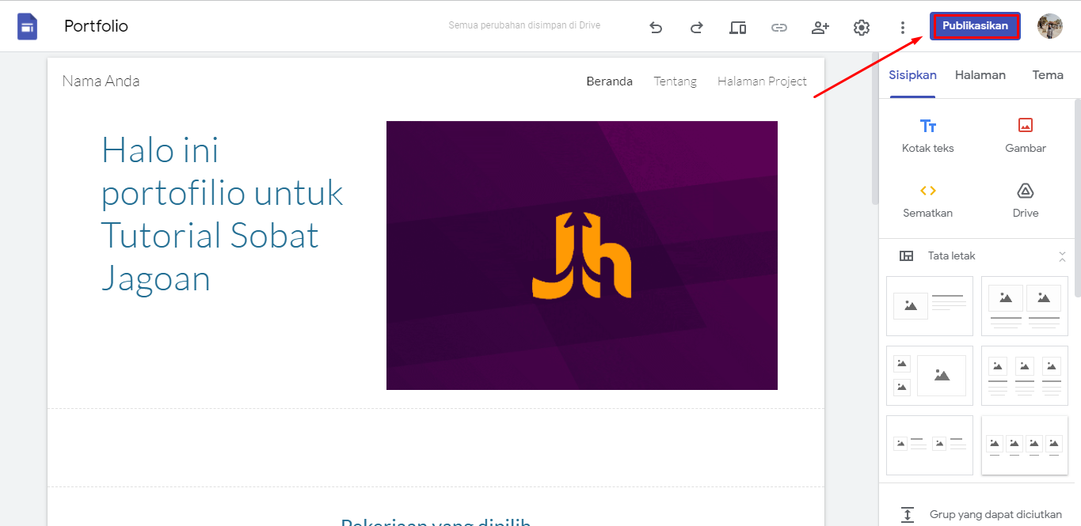The height and width of the screenshot is (526, 1081).
Task: Select the purple JH logo image
Action: (x=582, y=255)
